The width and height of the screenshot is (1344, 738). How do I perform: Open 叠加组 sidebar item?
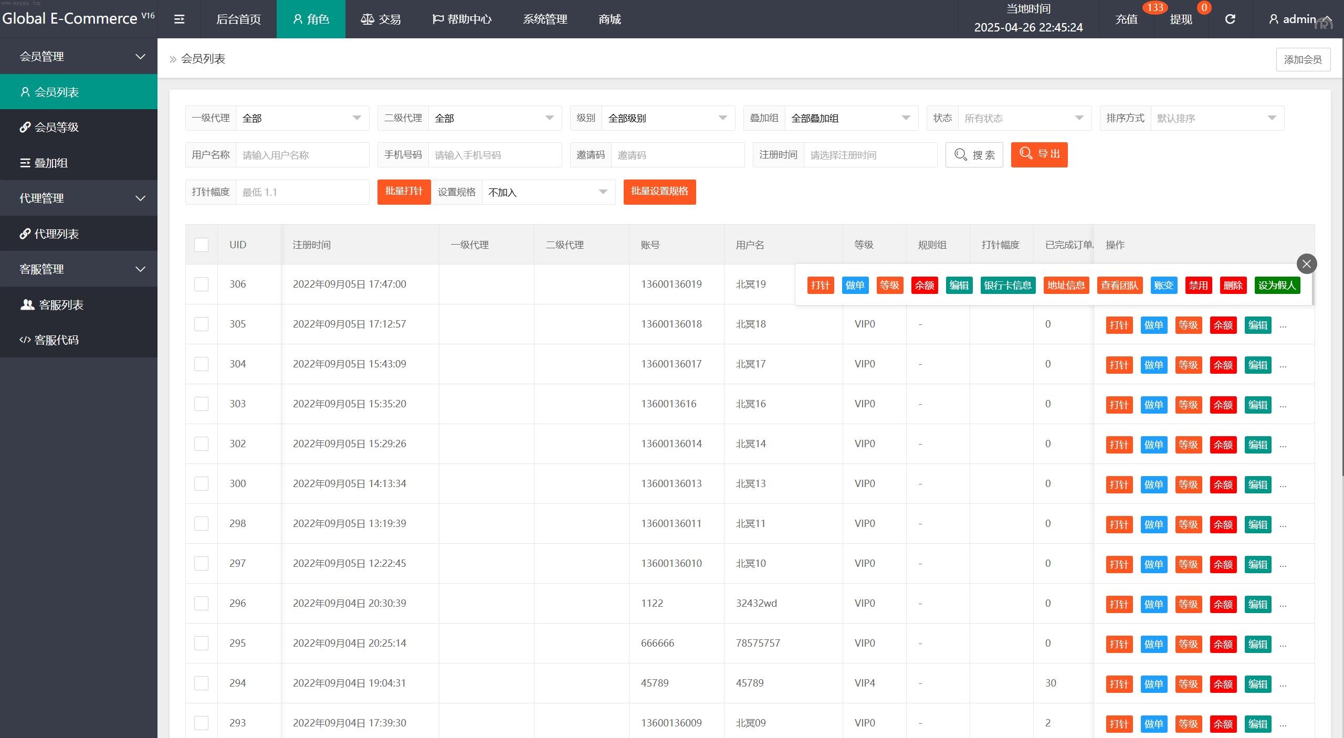pos(51,163)
